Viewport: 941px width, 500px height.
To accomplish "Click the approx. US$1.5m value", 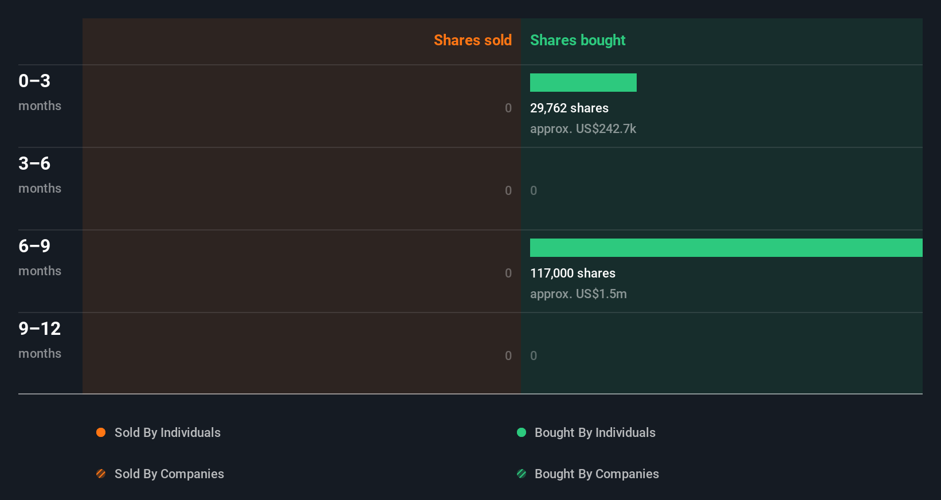I will pyautogui.click(x=578, y=294).
